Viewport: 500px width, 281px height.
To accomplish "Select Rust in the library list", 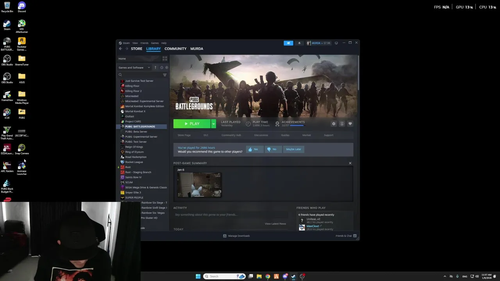I will point(128,167).
